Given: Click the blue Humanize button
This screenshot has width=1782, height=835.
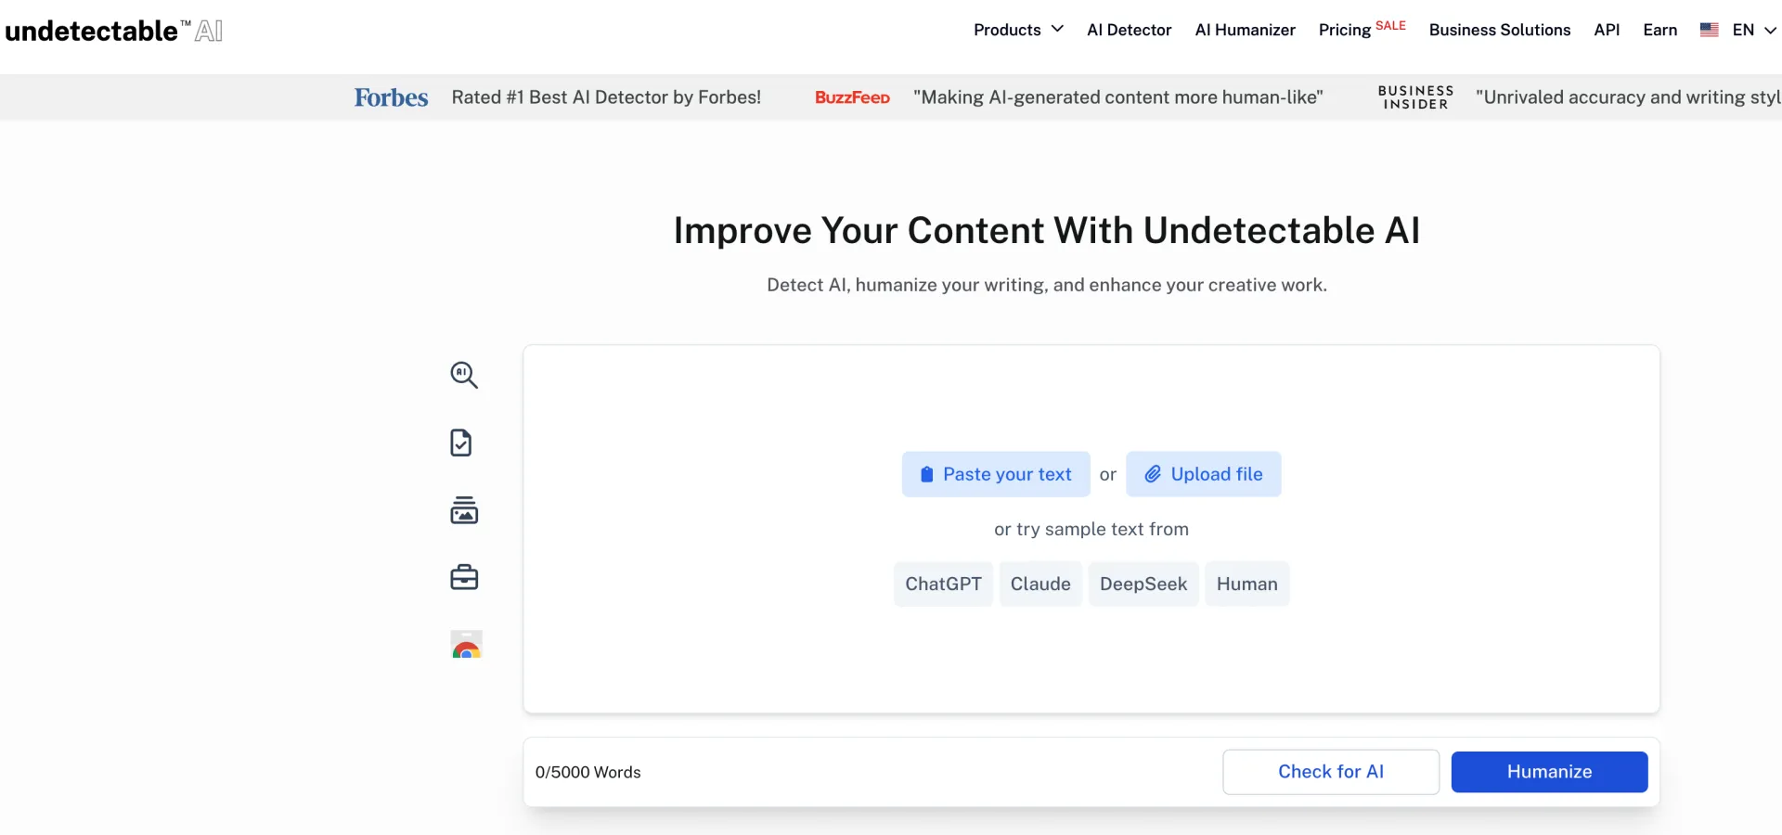Looking at the screenshot, I should [x=1549, y=772].
